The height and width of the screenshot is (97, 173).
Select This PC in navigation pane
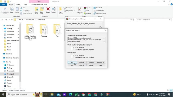[x=8, y=62]
